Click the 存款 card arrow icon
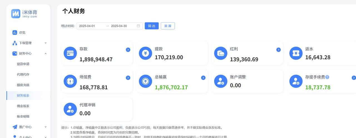 128,50
